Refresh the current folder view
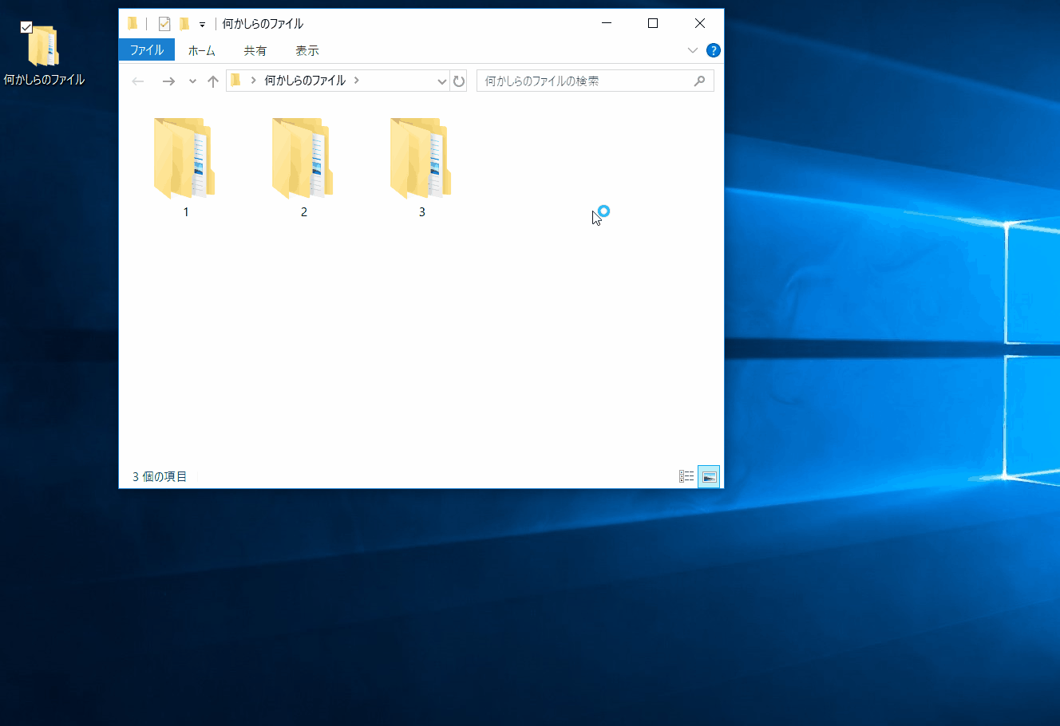The height and width of the screenshot is (726, 1060). (x=458, y=81)
